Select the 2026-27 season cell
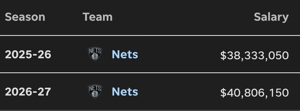The width and height of the screenshot is (300, 111). pyautogui.click(x=28, y=92)
